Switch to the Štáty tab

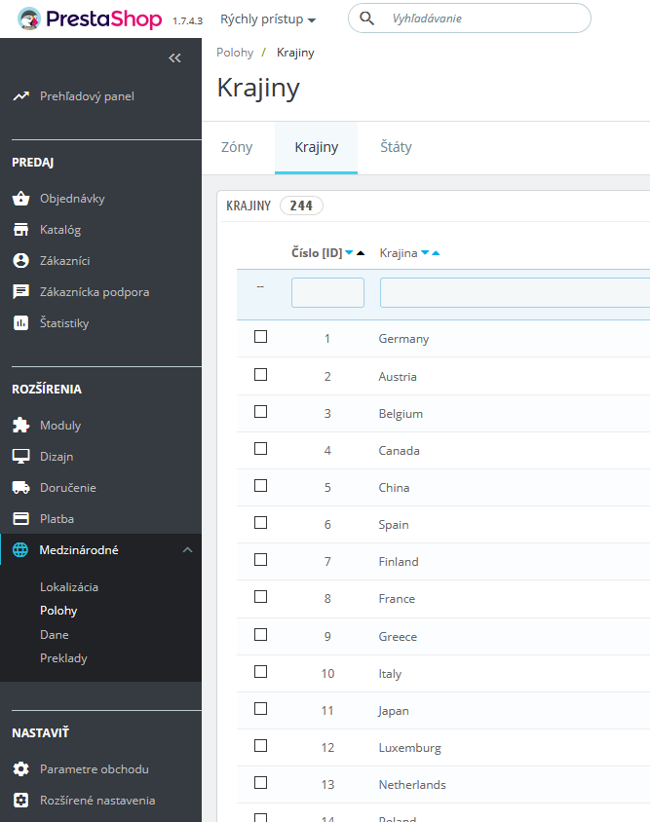pos(396,147)
